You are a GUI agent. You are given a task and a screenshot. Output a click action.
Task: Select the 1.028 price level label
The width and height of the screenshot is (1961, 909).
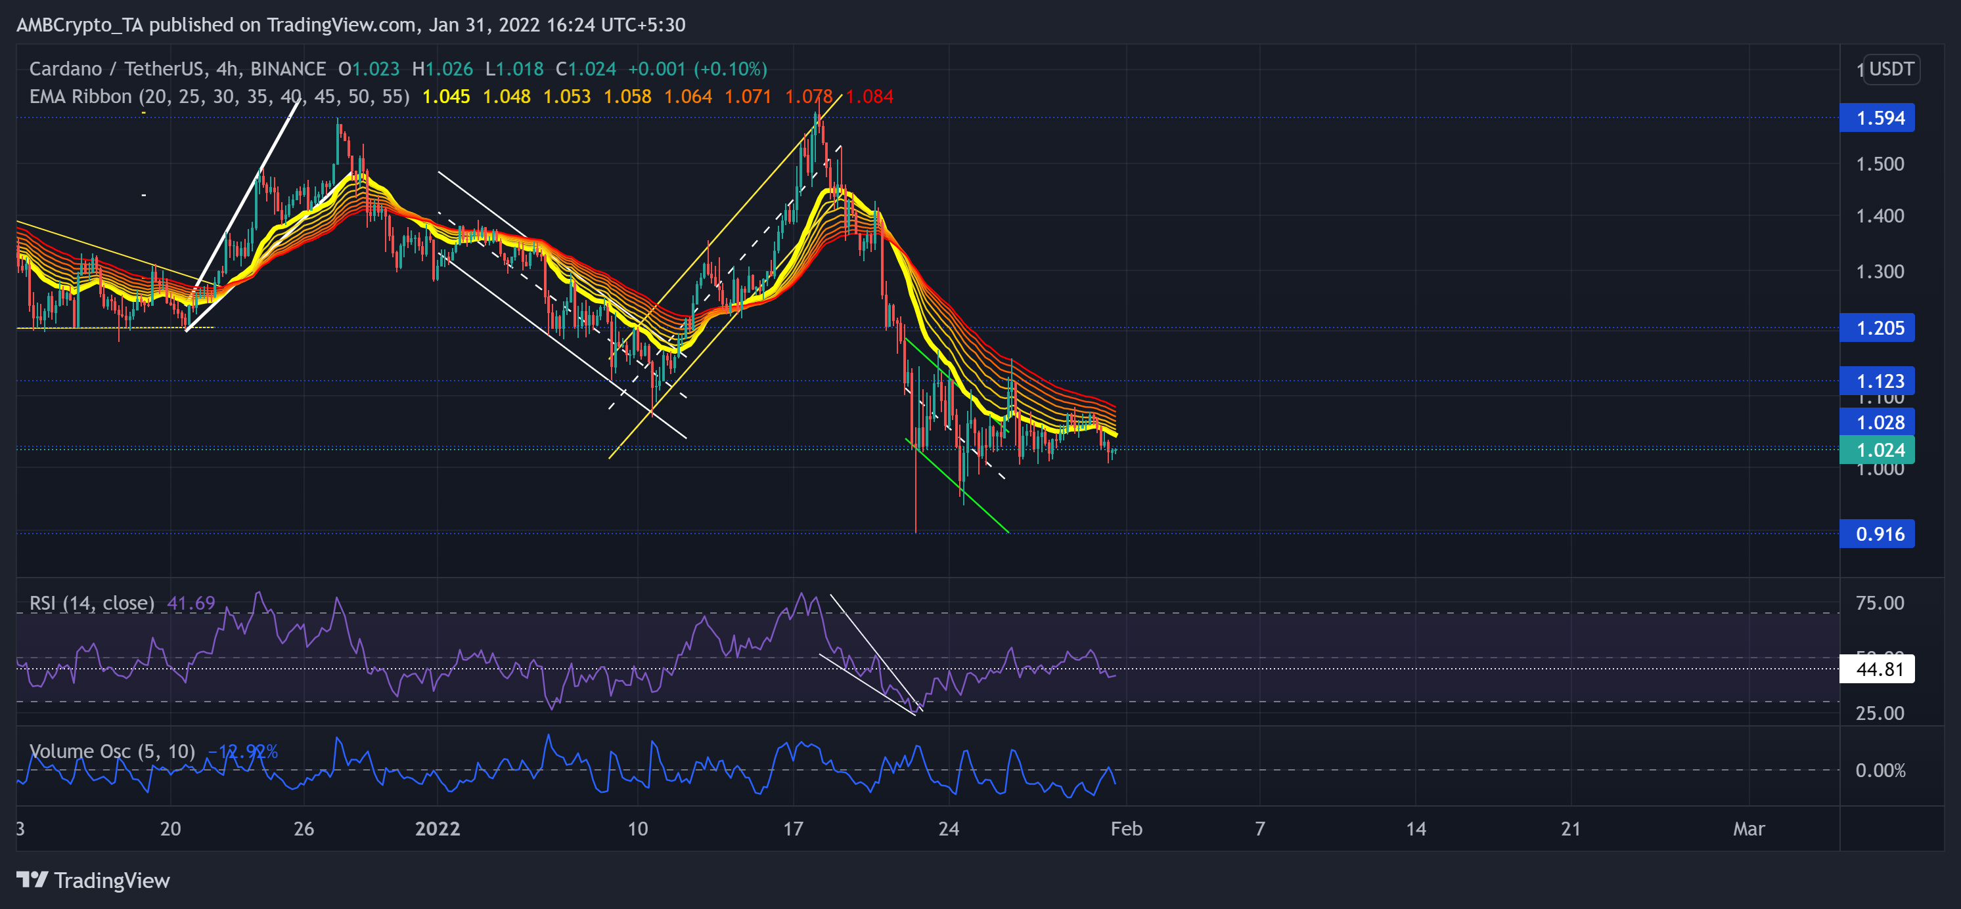[x=1876, y=422]
